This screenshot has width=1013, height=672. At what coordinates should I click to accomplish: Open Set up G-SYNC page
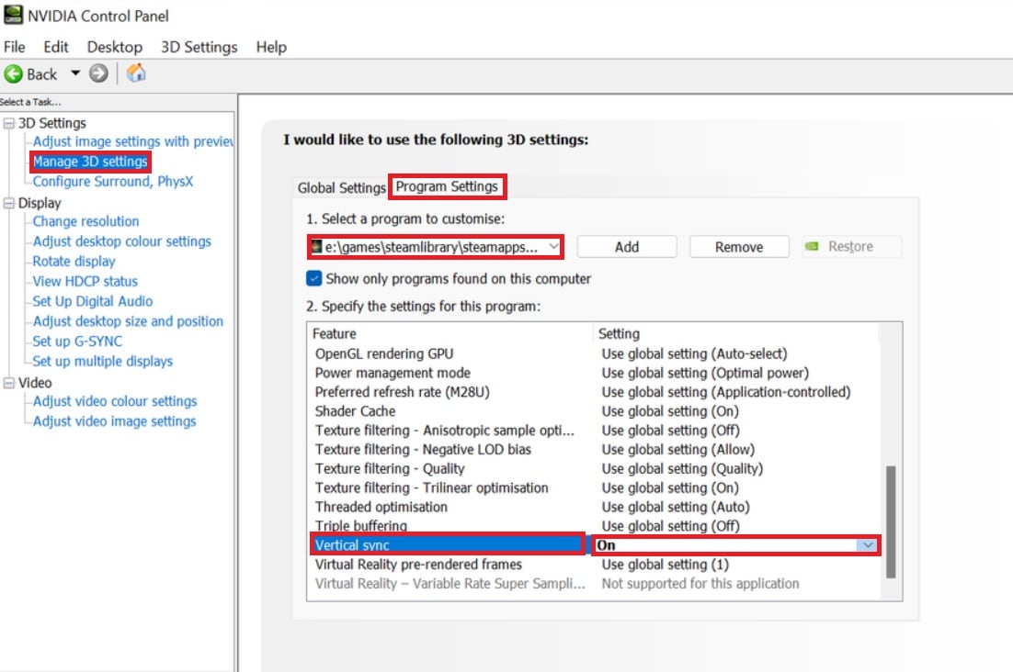click(x=77, y=342)
